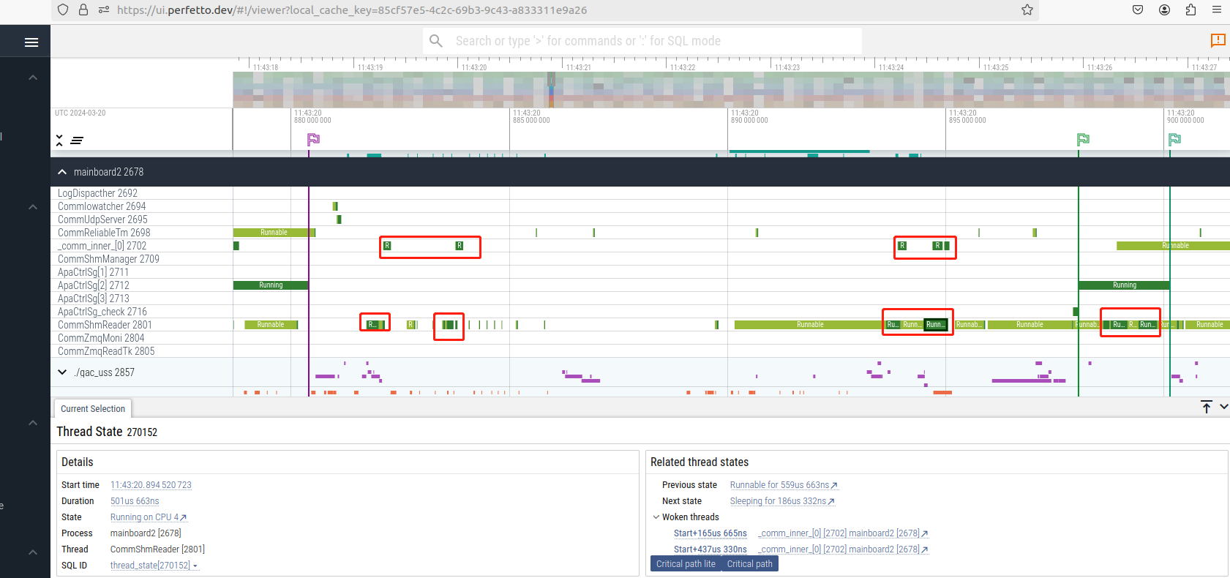Image resolution: width=1230 pixels, height=578 pixels.
Task: Follow the Previous state Runnable link
Action: pyautogui.click(x=783, y=485)
